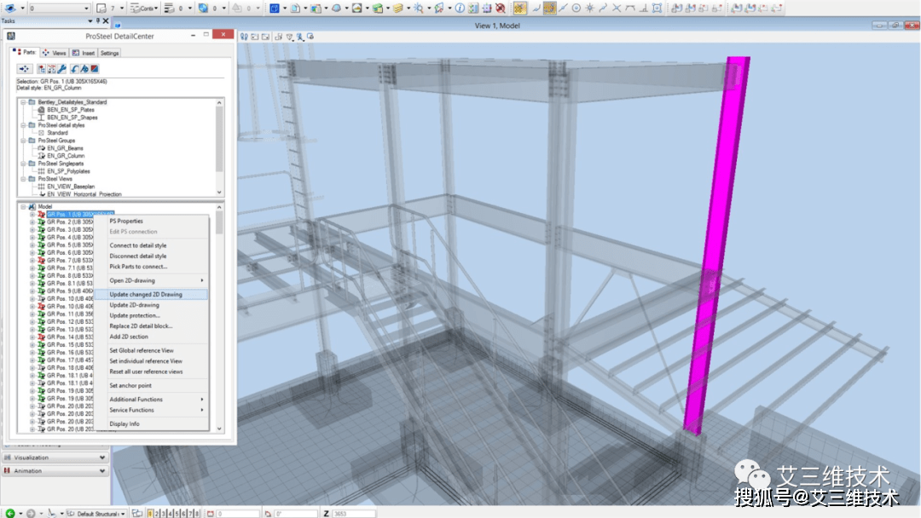
Task: Click the magenta highlighted column in the model
Action: (x=717, y=246)
